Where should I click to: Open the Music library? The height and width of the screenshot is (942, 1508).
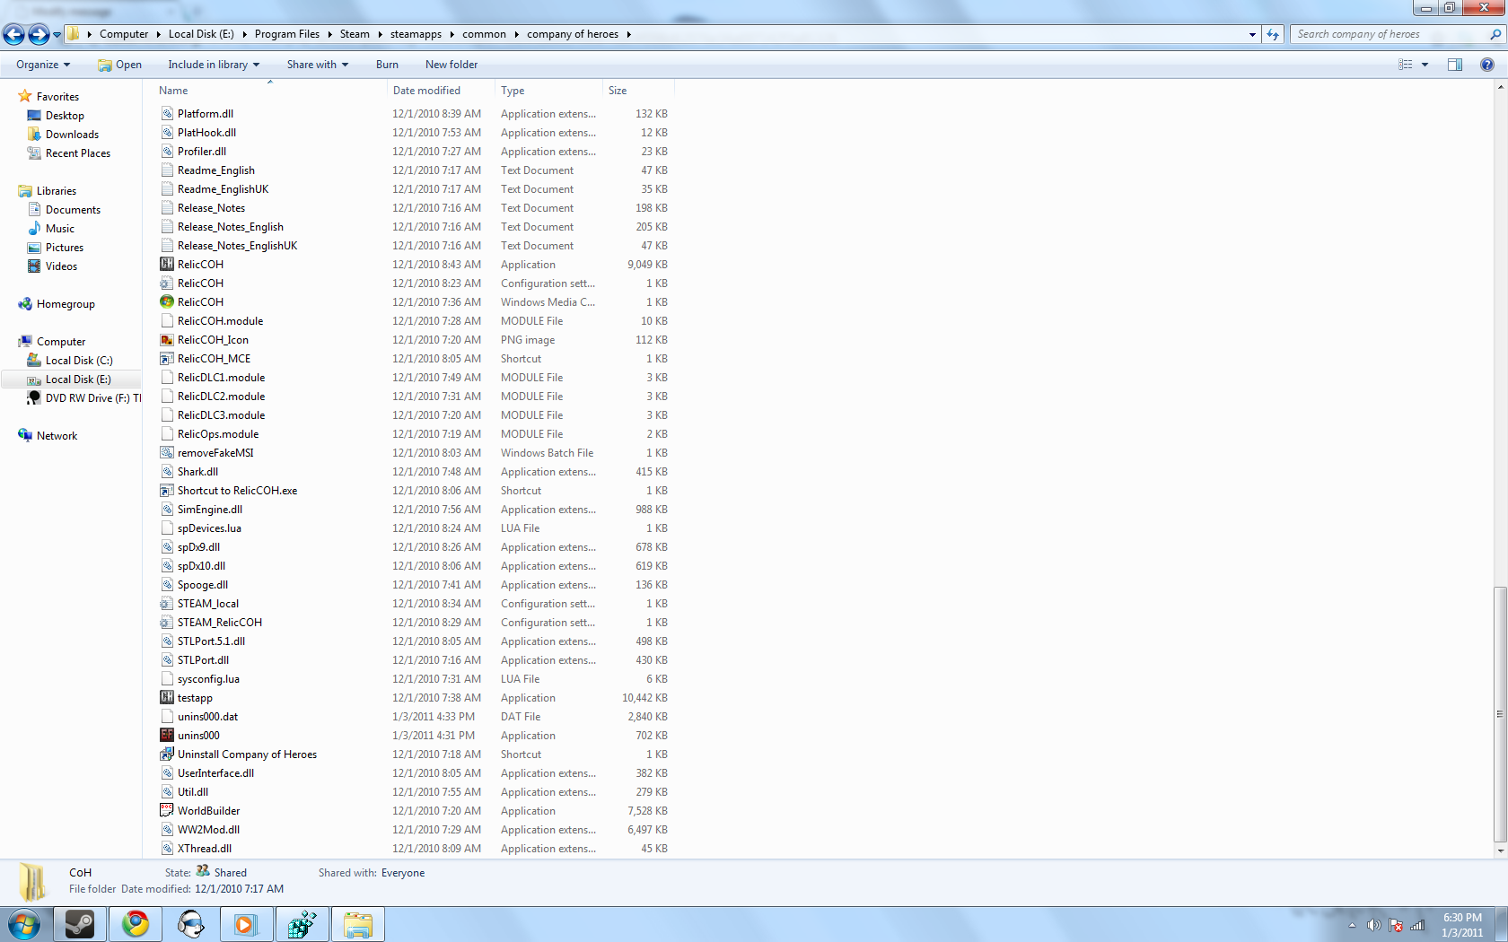coord(60,229)
